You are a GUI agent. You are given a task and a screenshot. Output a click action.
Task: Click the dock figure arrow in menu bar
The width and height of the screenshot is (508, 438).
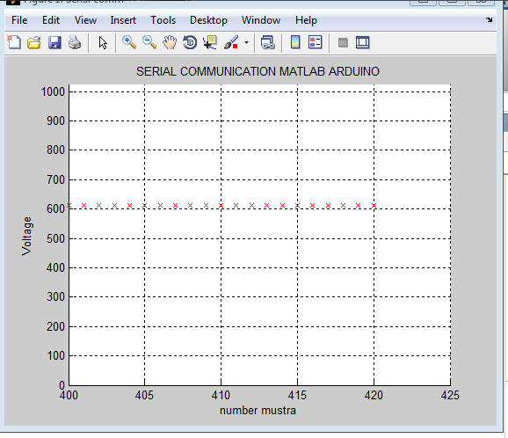(x=490, y=20)
